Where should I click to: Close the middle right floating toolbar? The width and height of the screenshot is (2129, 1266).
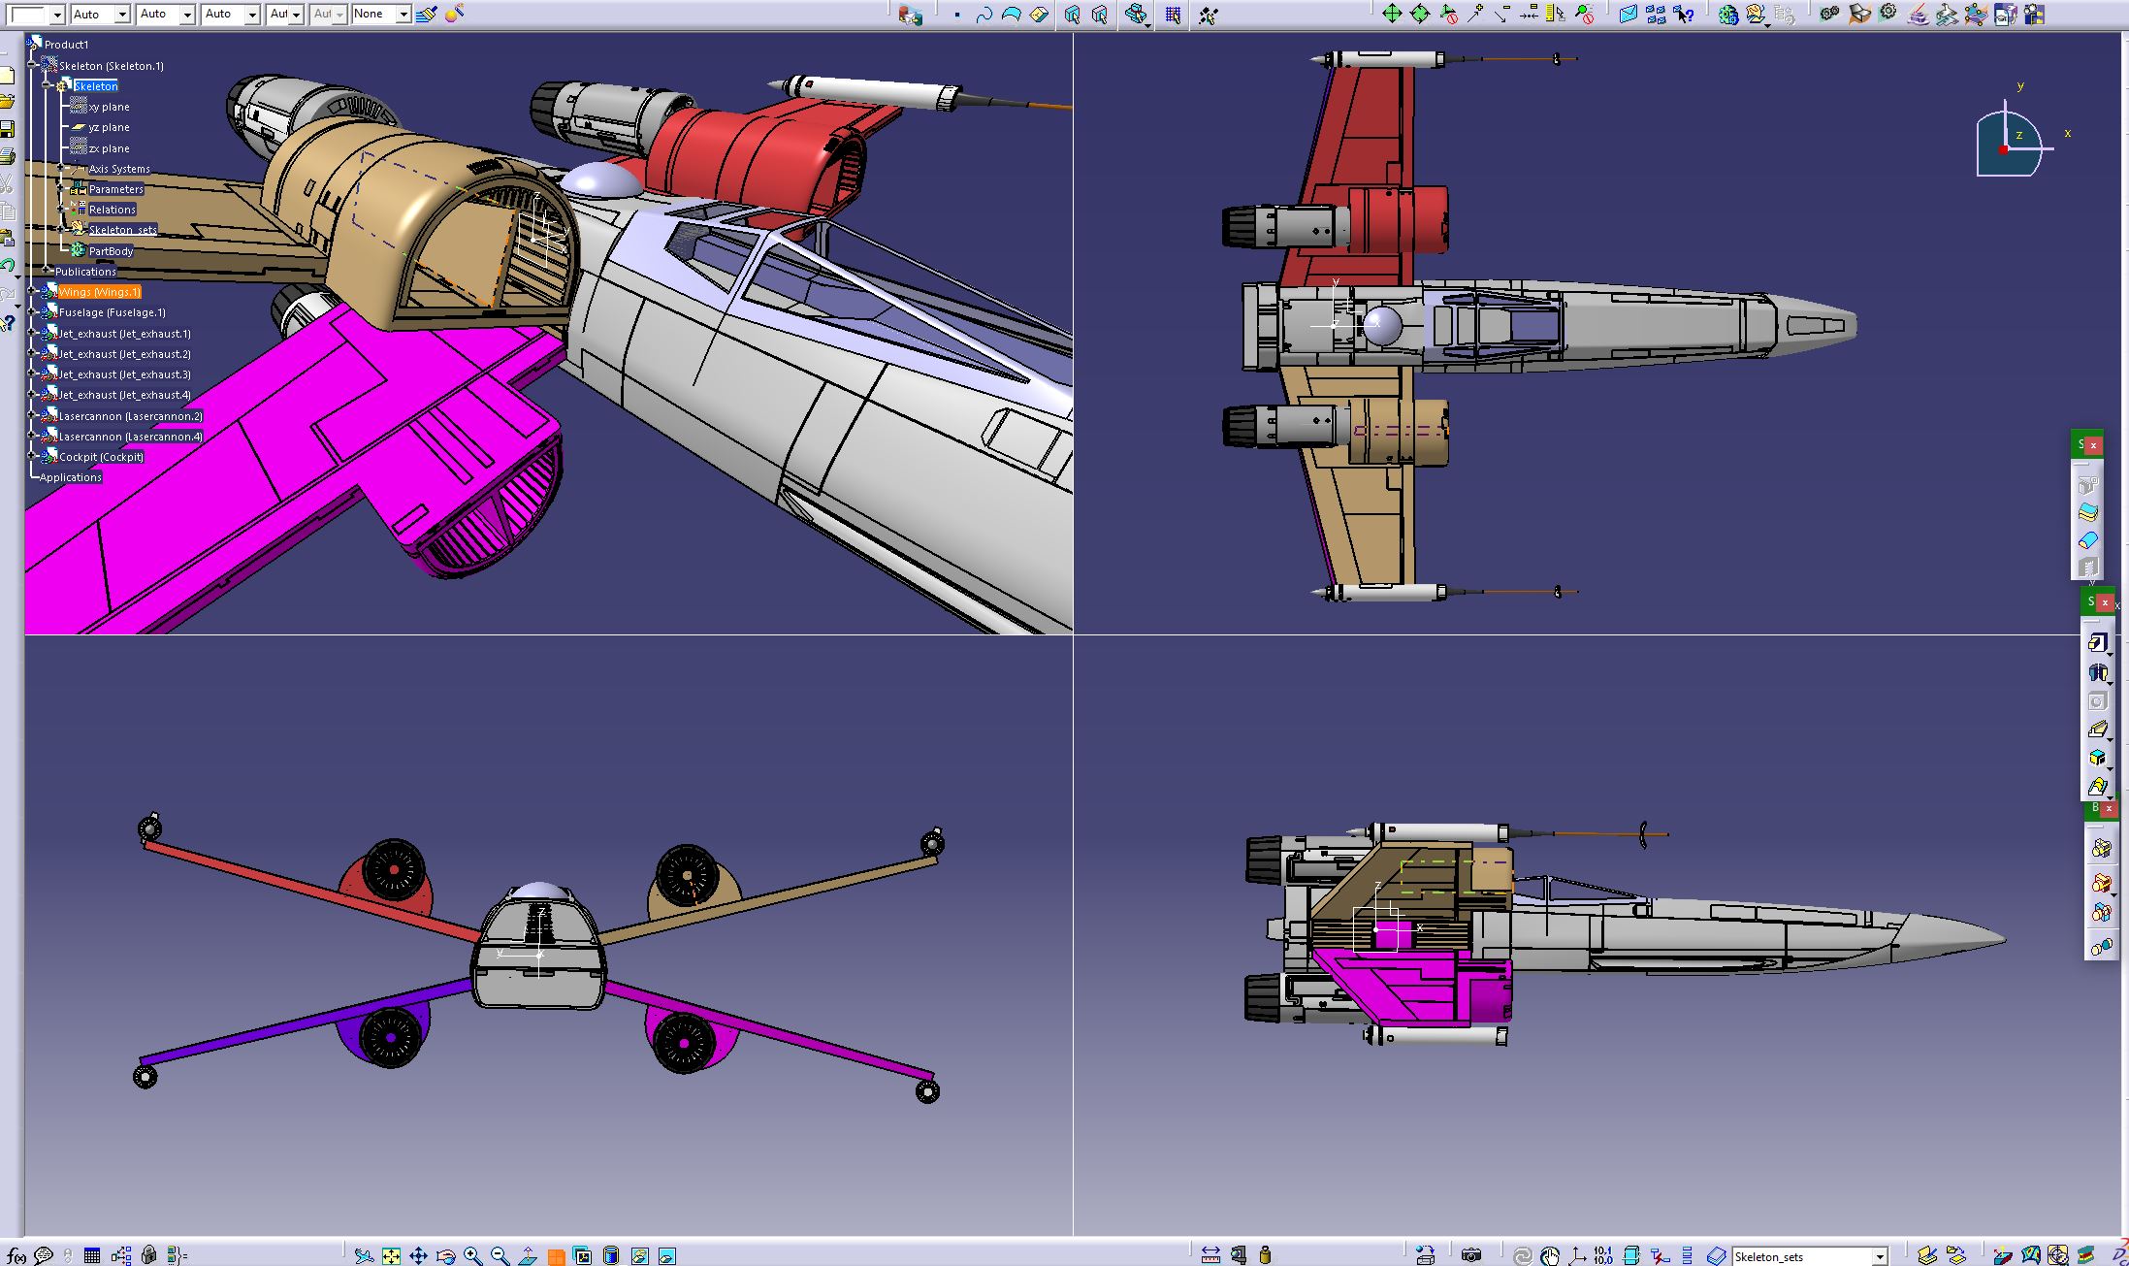point(2104,602)
